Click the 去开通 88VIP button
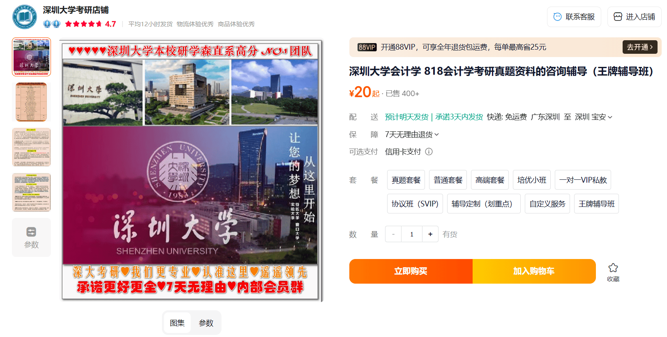This screenshot has width=667, height=337. pyautogui.click(x=640, y=47)
